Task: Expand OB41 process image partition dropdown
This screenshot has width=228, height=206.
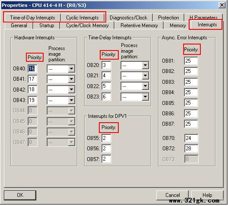Action: click(x=71, y=79)
